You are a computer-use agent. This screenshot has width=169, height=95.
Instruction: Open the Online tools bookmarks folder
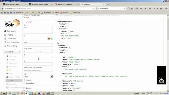(75, 13)
